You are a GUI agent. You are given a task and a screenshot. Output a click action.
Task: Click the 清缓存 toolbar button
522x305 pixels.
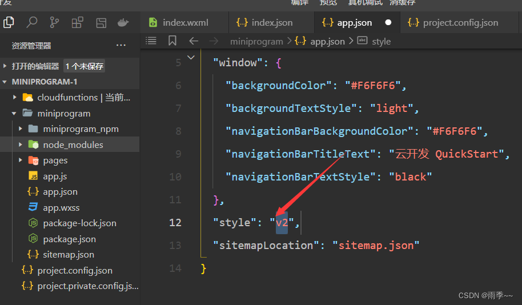point(403,3)
